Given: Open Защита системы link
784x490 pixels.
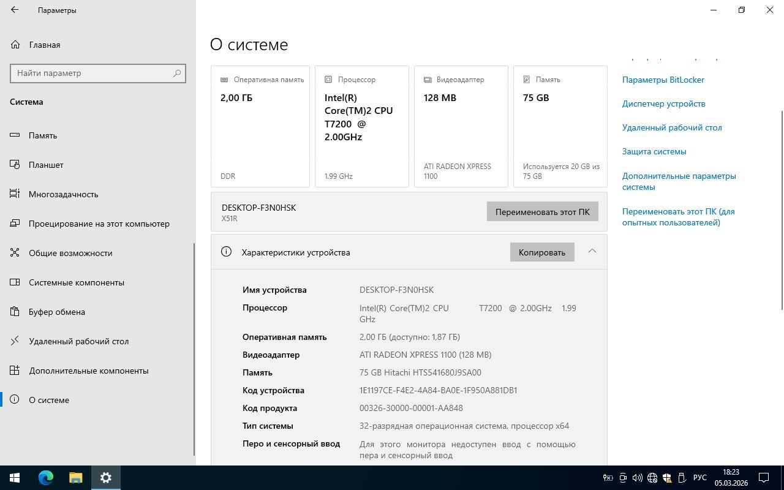Looking at the screenshot, I should click(654, 151).
